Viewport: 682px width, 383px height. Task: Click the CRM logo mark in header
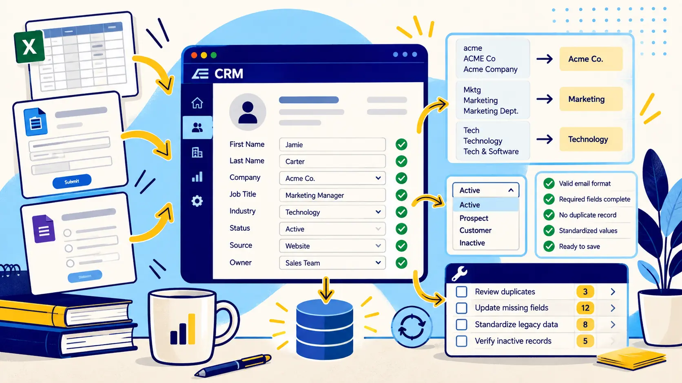pos(200,74)
